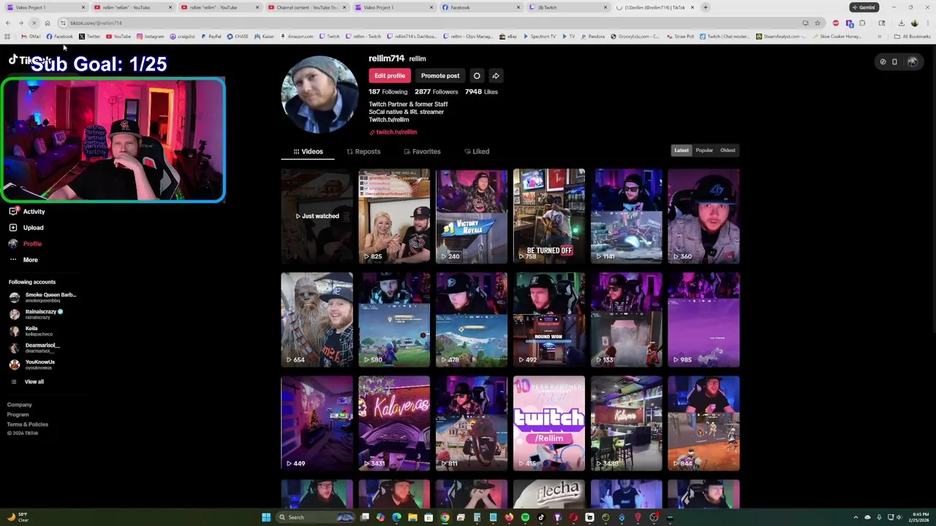
Task: Click the rellim714 profile avatar picture
Action: [320, 94]
